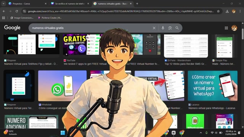
Task: Open Top 12 Webs para Recibir SMS
Action: (185, 64)
